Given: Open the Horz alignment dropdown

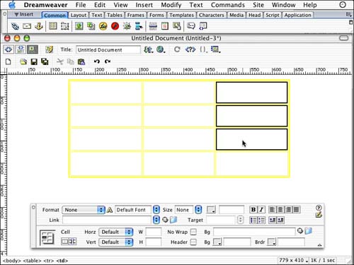Looking at the screenshot, I should 116,232.
